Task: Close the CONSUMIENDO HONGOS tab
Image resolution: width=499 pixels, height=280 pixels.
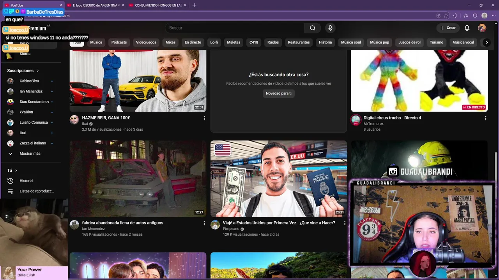Action: pos(185,5)
